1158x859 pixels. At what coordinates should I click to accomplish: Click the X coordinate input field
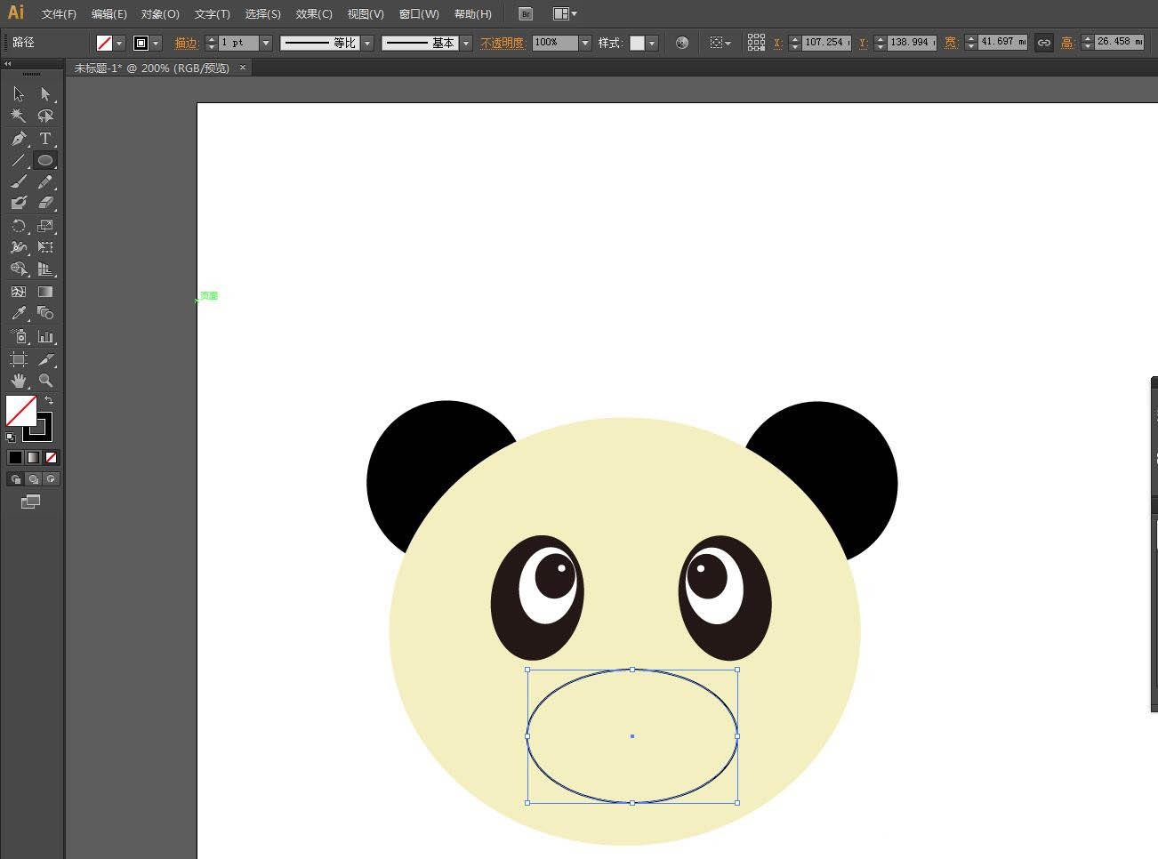[825, 43]
